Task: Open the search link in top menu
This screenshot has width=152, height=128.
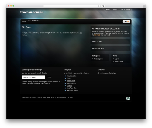Action: coord(115,10)
